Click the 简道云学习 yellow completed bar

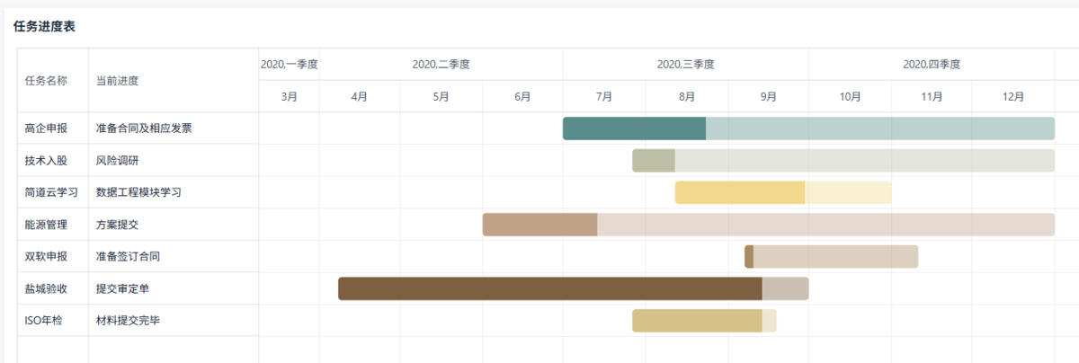740,192
